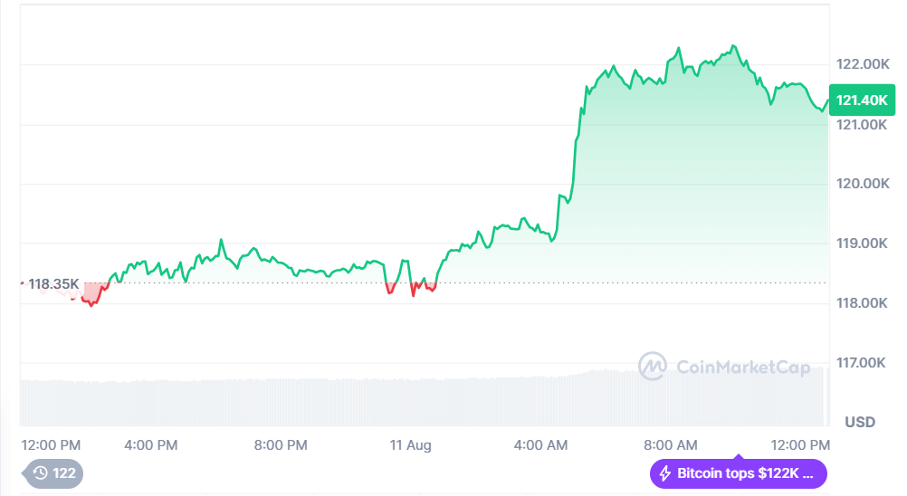Image resolution: width=907 pixels, height=496 pixels.
Task: Click the 120.00K price axis label
Action: [x=863, y=184]
